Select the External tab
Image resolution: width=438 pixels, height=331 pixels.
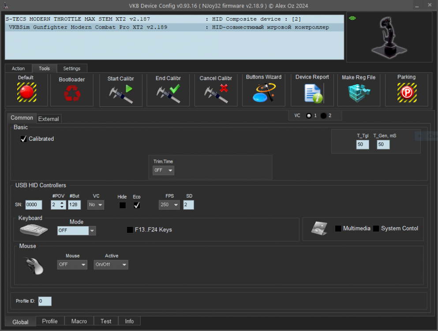[x=49, y=119]
